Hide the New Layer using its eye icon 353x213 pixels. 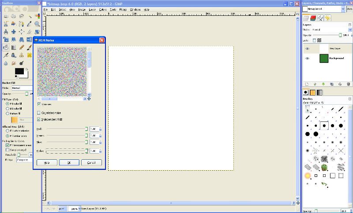click(307, 48)
